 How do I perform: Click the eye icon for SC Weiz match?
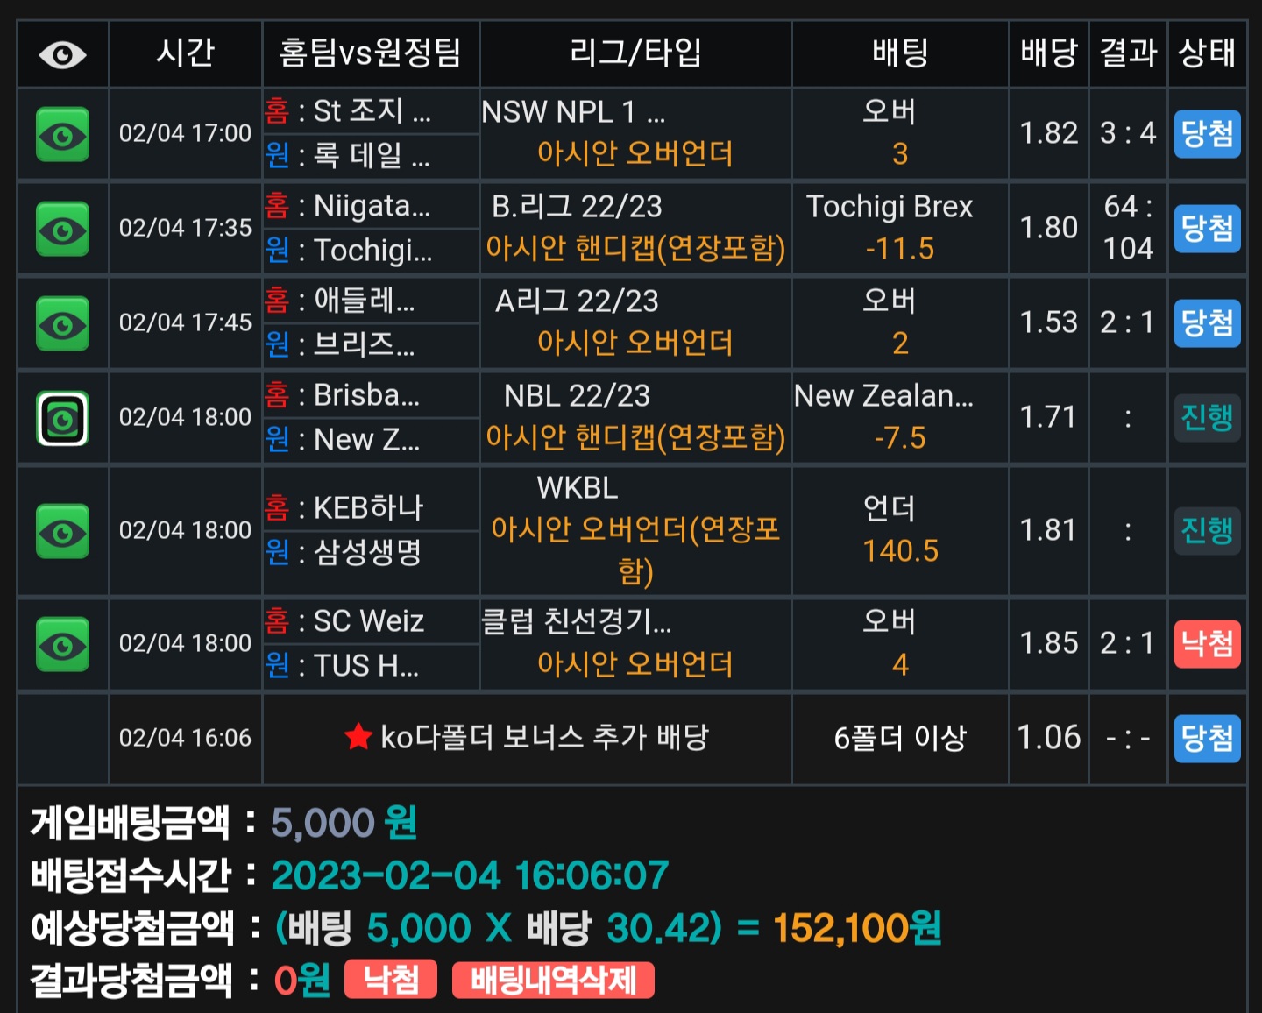click(62, 645)
